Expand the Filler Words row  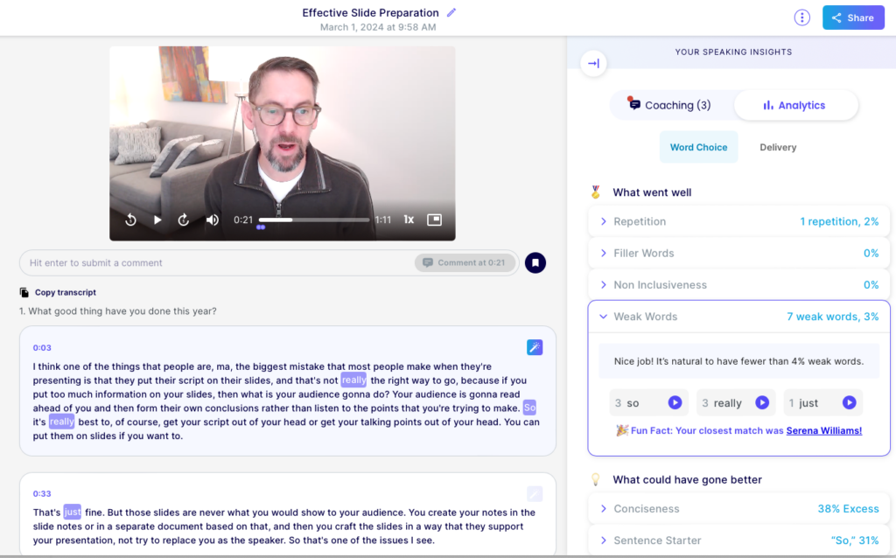pyautogui.click(x=738, y=253)
